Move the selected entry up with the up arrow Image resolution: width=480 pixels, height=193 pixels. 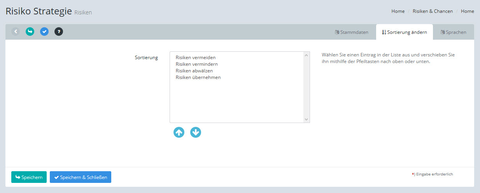coord(179,132)
